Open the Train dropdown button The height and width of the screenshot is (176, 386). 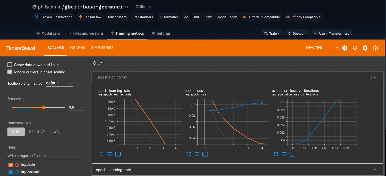272,33
